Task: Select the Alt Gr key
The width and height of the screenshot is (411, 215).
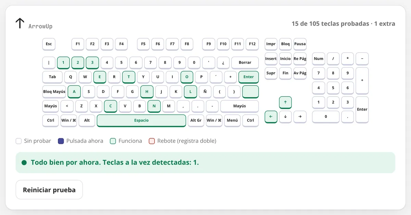Action: click(x=196, y=121)
